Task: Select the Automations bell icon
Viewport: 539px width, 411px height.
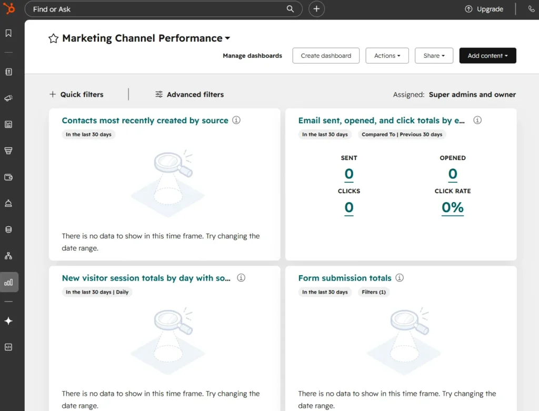Action: (x=8, y=203)
